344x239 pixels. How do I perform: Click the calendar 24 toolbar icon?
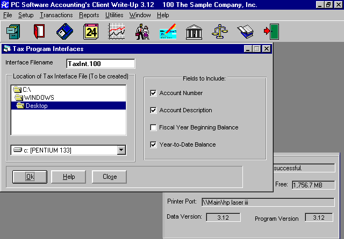coord(91,32)
